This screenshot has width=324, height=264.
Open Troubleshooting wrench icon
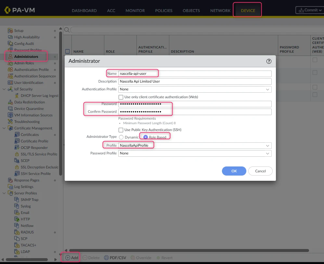click(x=10, y=122)
